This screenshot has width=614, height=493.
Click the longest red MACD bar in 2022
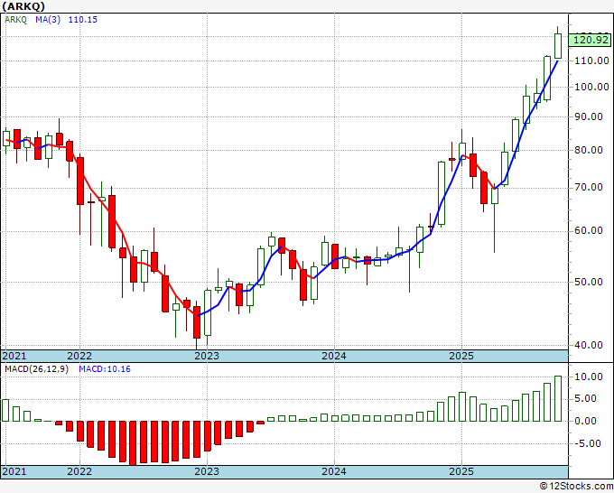[133, 442]
